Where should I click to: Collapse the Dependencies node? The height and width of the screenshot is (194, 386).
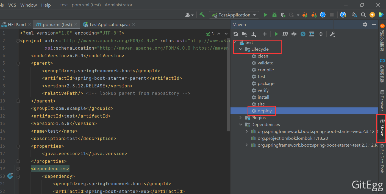pos(241,124)
